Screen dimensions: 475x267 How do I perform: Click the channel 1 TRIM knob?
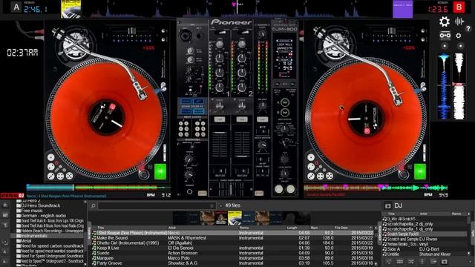(x=220, y=44)
